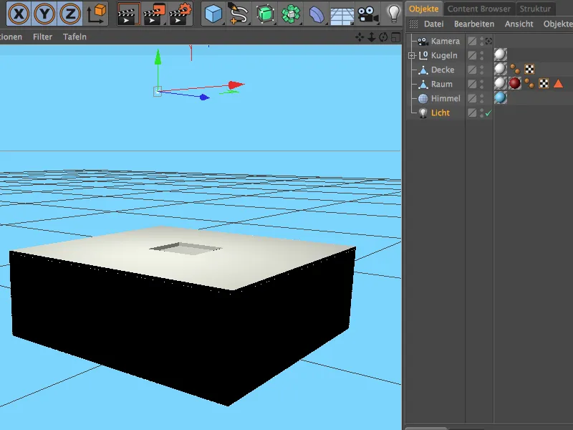Toggle layer checkbox for Kugeln

472,55
